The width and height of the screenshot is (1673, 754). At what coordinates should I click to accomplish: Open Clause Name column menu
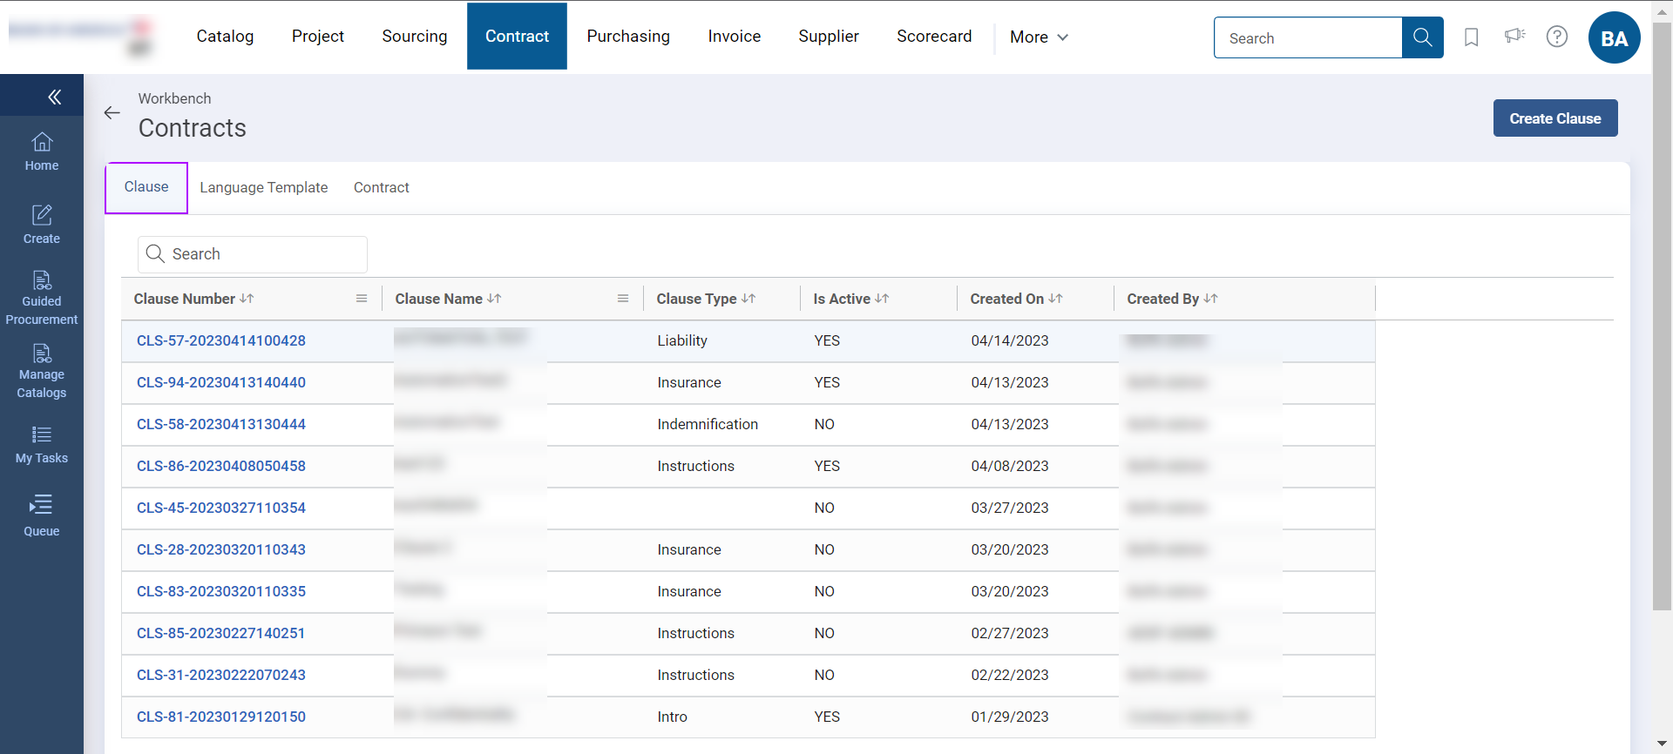623,299
